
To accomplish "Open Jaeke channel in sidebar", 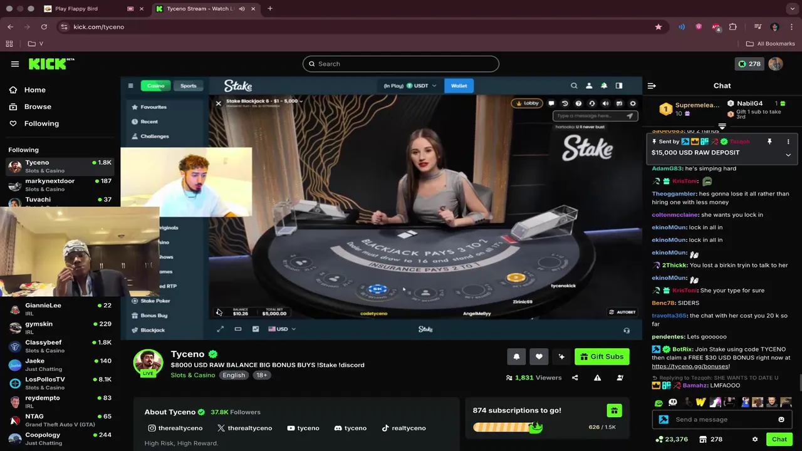I will (60, 365).
